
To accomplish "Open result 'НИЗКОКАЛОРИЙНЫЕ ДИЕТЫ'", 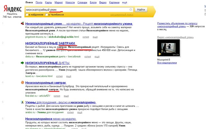I will pos(47,63).
